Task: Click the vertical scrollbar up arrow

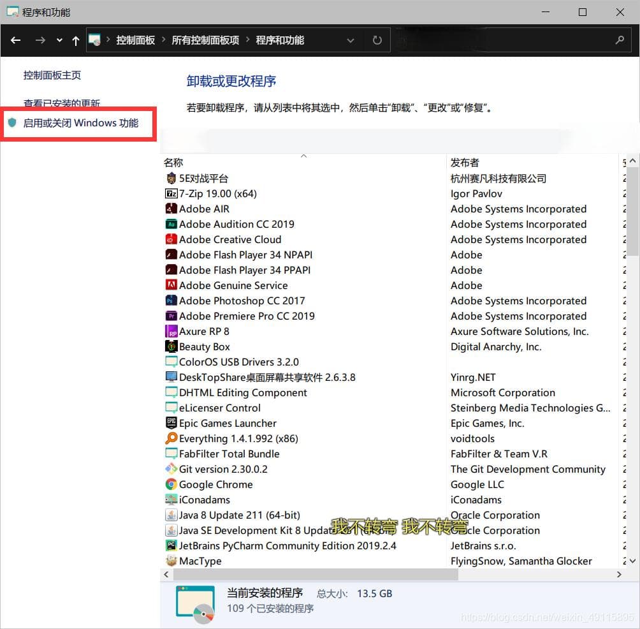Action: 633,161
